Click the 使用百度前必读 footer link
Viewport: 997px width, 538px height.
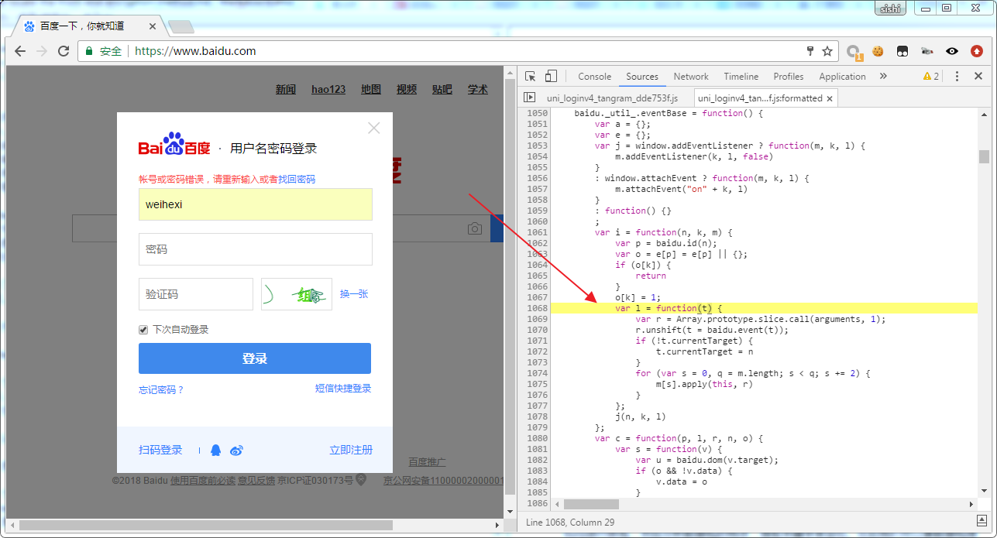pos(203,480)
